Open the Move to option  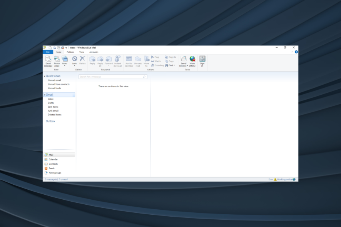pyautogui.click(x=146, y=61)
